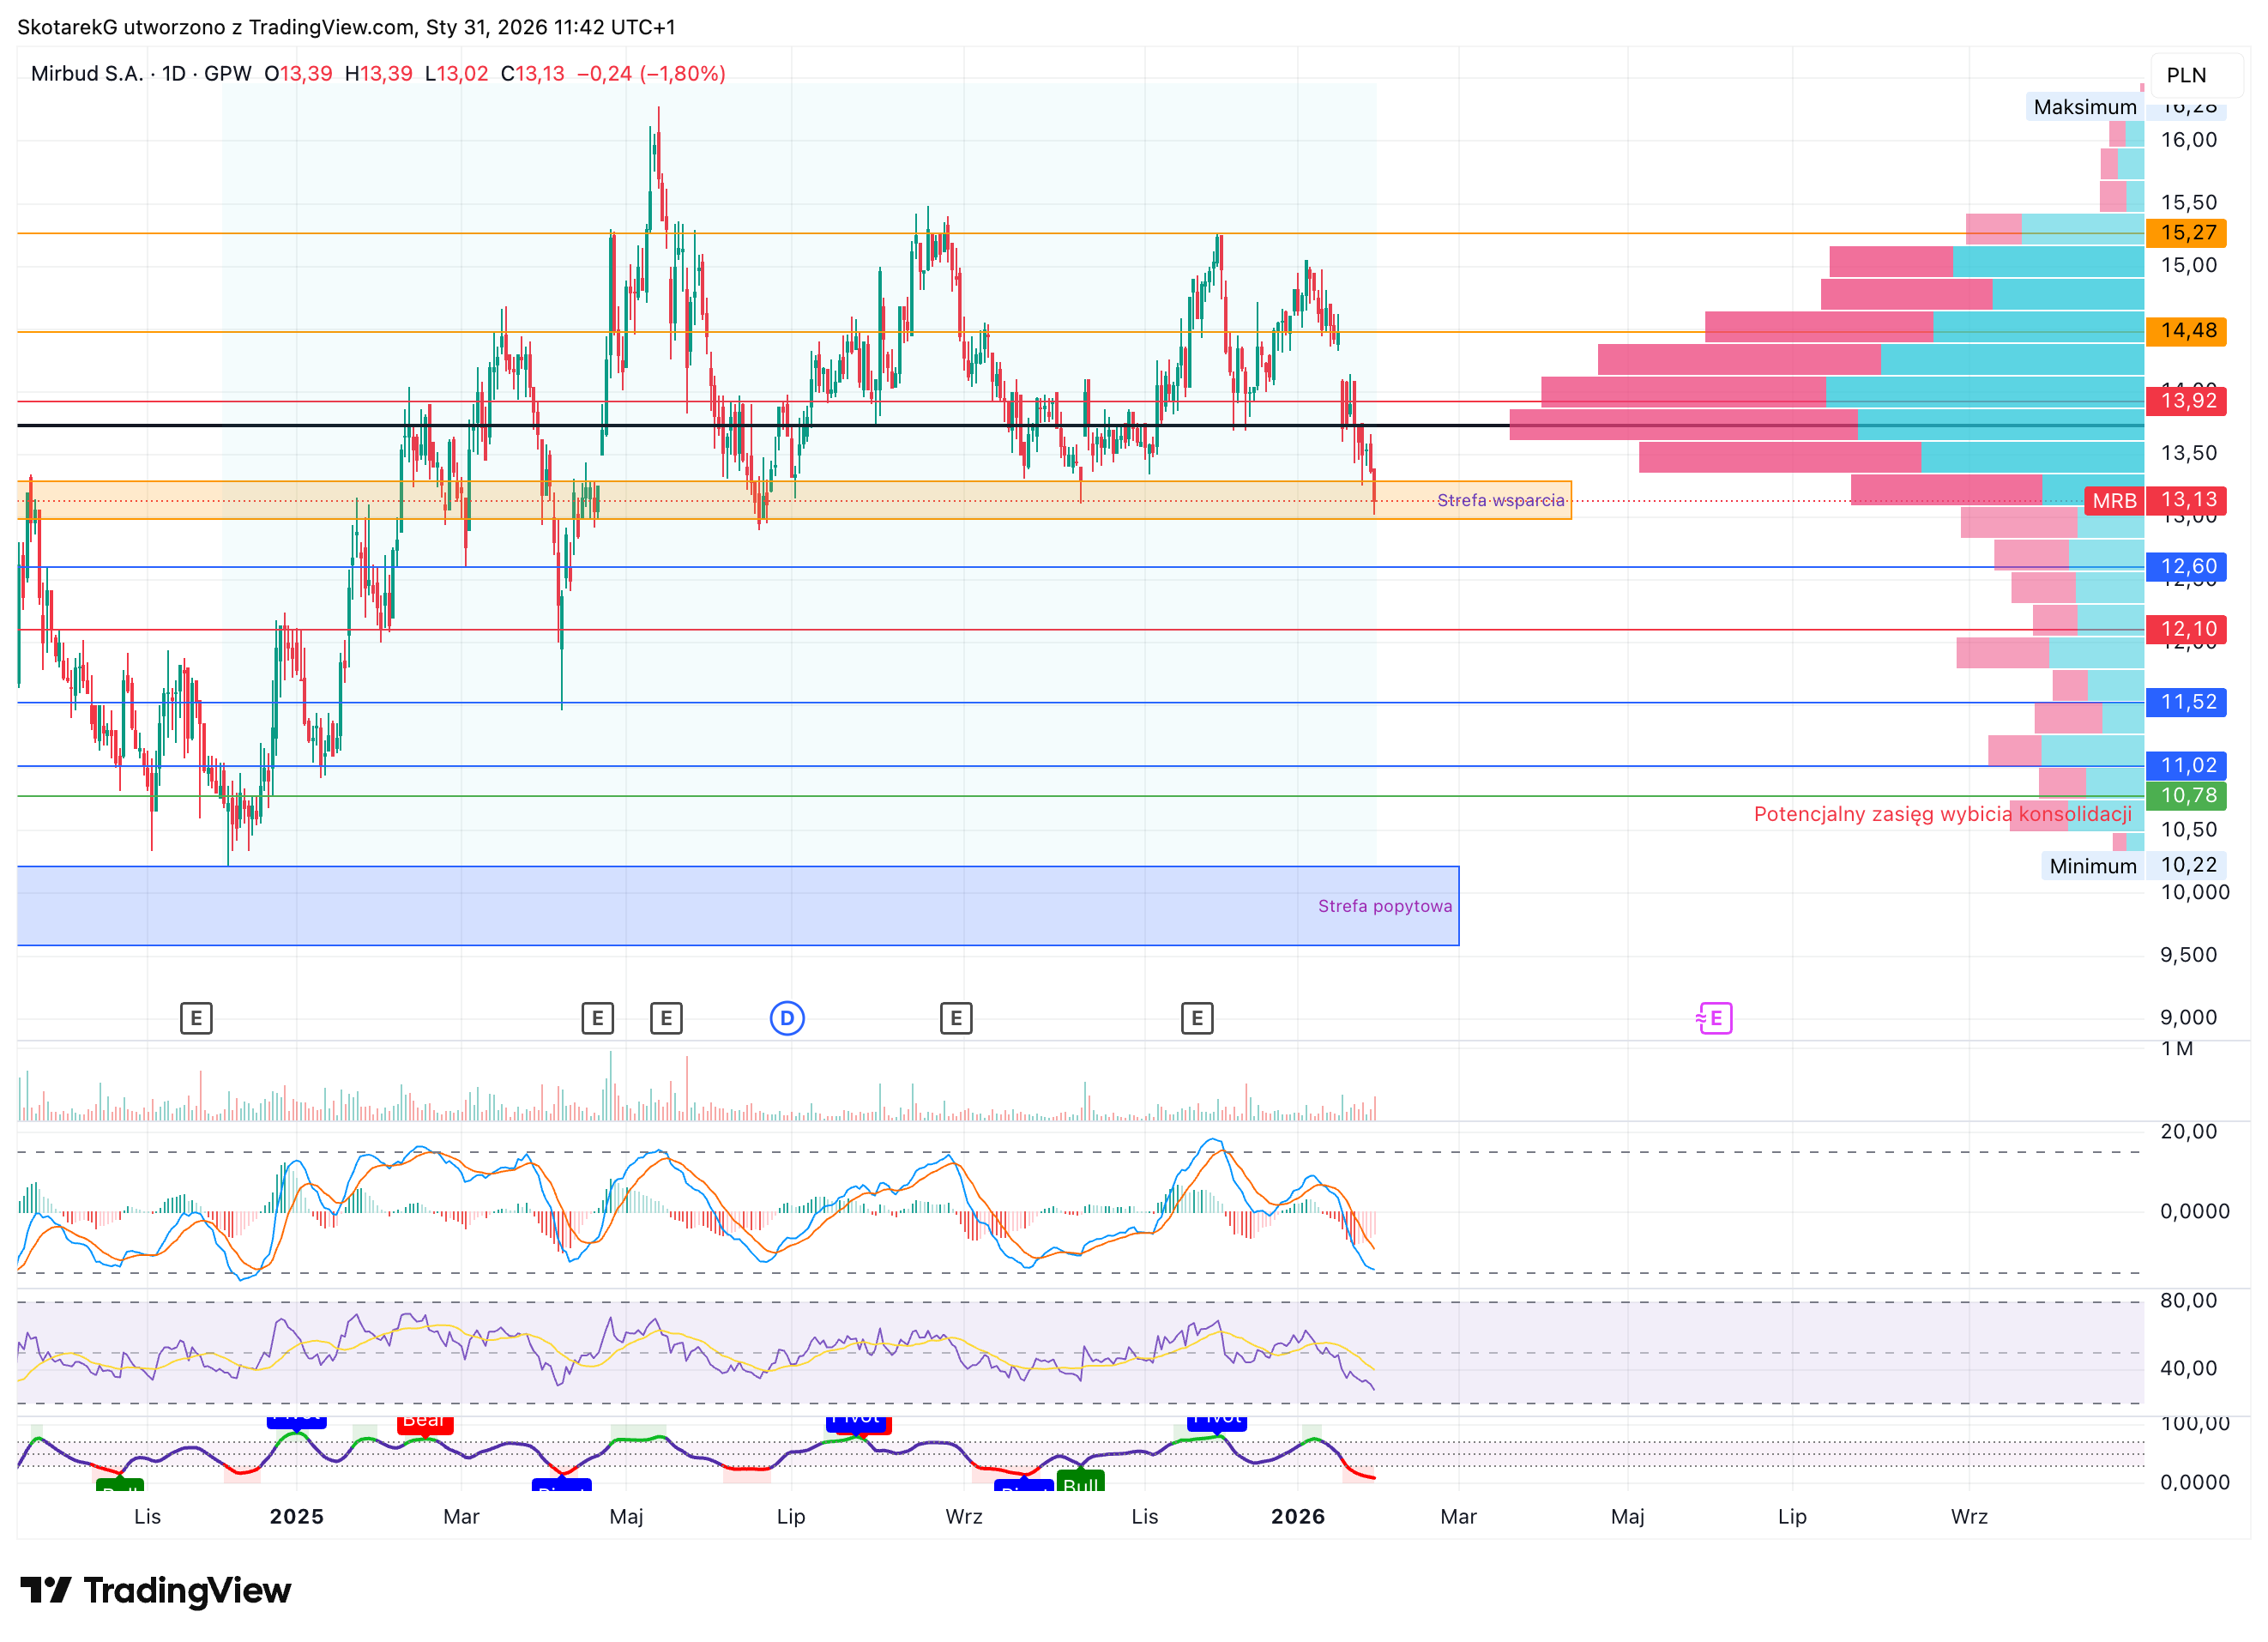The width and height of the screenshot is (2268, 1642).
Task: Open the blue dividend D marker
Action: 787,1018
